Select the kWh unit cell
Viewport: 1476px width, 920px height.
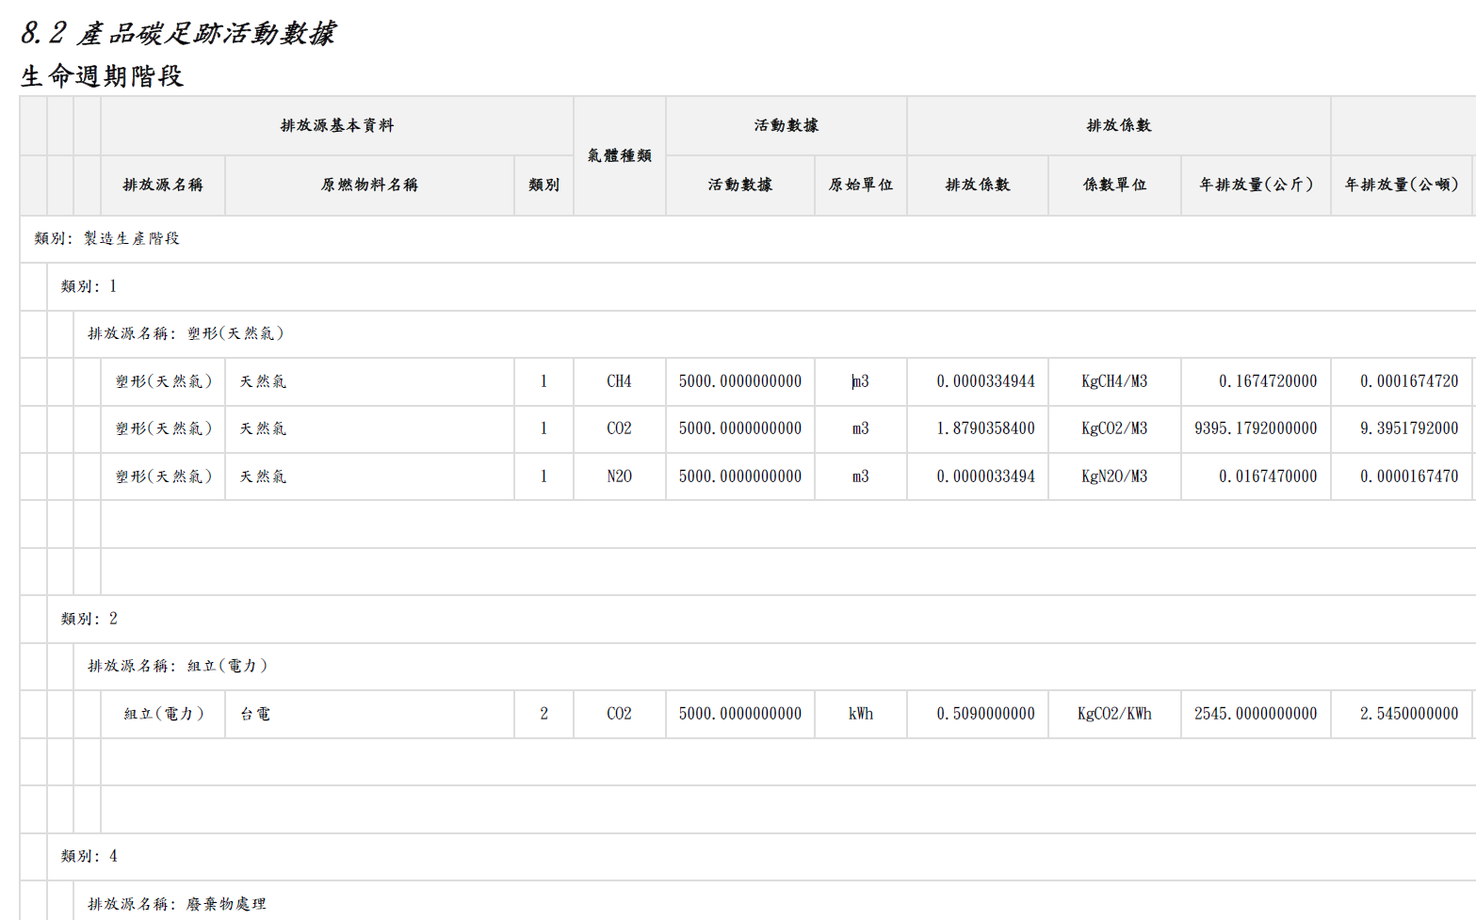tap(860, 714)
